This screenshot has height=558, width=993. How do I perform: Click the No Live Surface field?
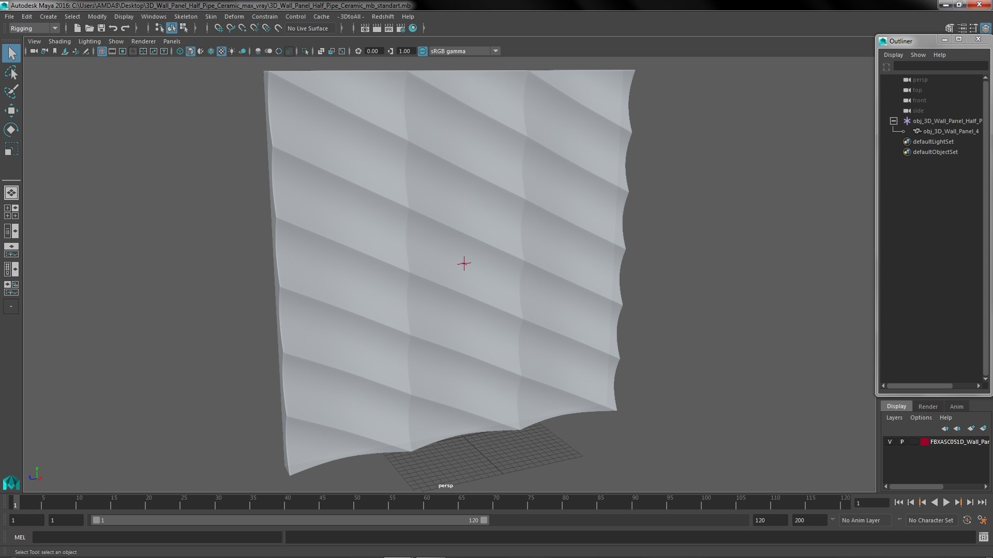coord(309,28)
